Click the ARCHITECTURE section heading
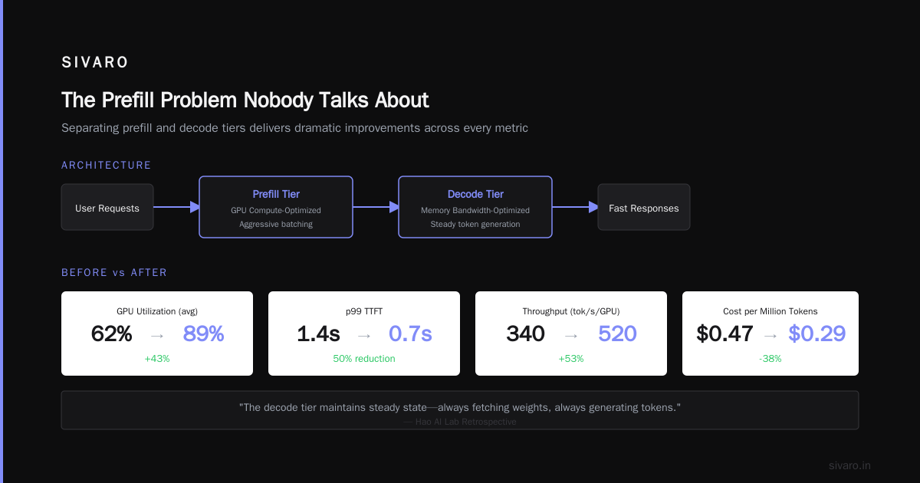 tap(107, 166)
